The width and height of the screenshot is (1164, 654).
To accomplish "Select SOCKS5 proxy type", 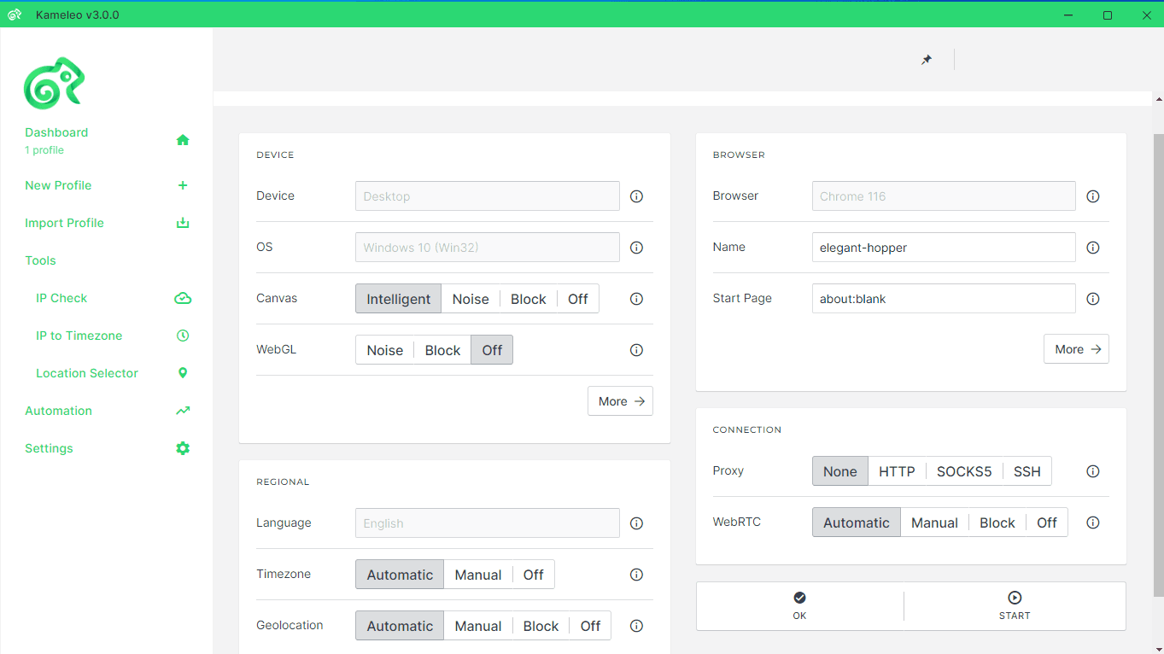I will coord(964,471).
